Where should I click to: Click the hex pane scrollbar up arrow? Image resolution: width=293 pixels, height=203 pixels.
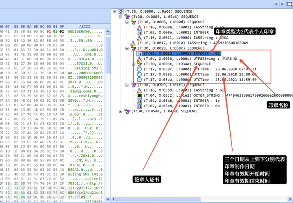tap(107, 32)
